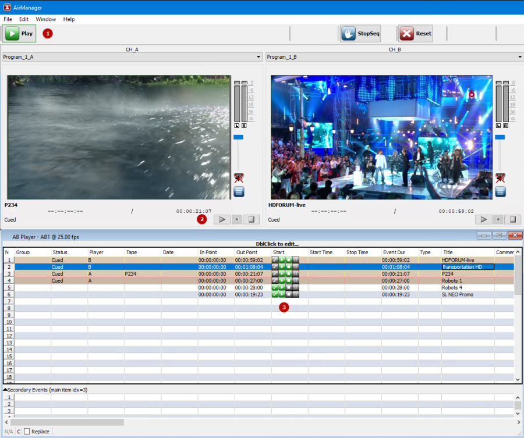
Task: Click the L audio channel button on CH_B
Action: (x=498, y=126)
